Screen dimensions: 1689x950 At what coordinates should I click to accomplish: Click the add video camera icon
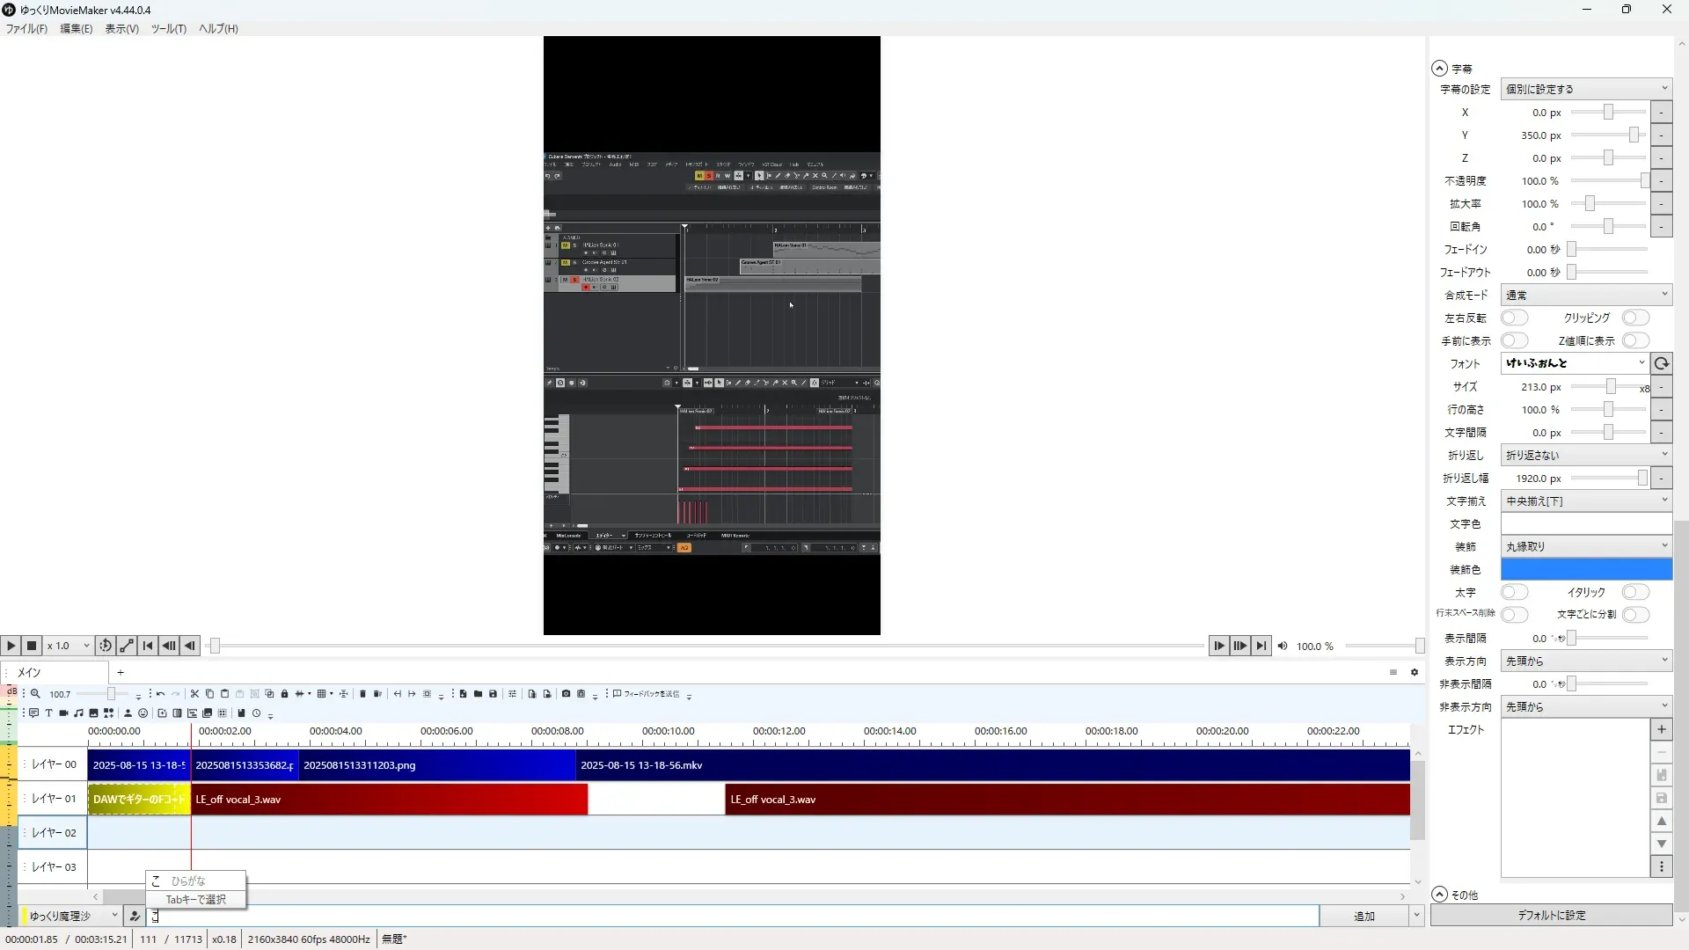[x=63, y=713]
